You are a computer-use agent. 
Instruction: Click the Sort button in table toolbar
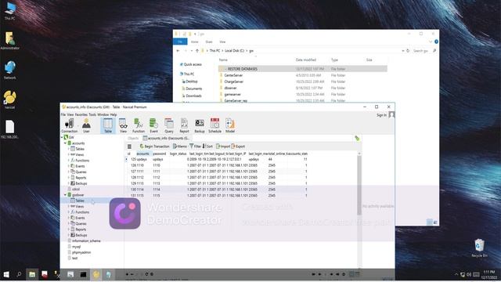coord(207,146)
